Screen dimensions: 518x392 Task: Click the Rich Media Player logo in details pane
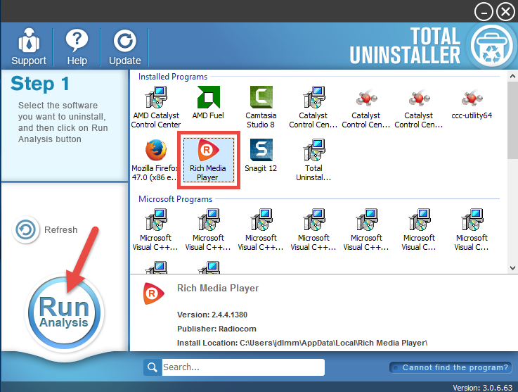153,293
